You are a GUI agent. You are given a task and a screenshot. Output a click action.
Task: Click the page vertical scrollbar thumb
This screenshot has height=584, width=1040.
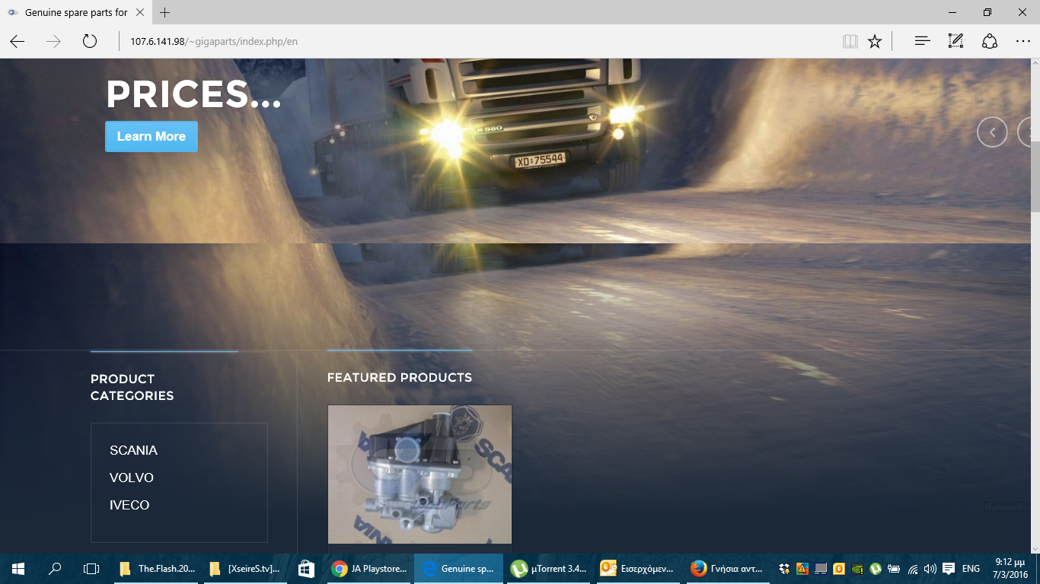tap(1035, 175)
